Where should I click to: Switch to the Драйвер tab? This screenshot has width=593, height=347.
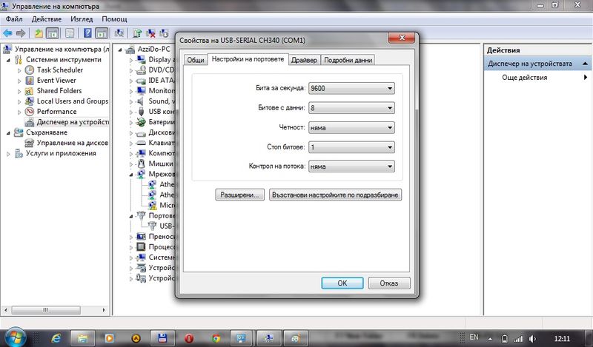304,60
